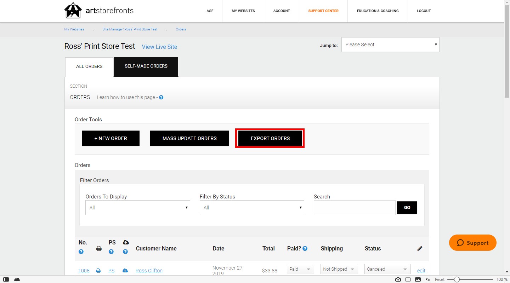The width and height of the screenshot is (510, 283).
Task: Click the camera icon in bottom status bar
Action: pos(398,279)
